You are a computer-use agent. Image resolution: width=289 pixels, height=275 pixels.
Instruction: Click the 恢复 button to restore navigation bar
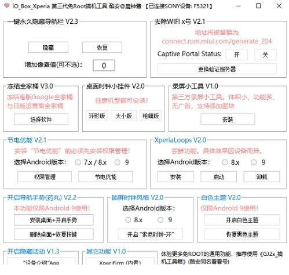click(102, 47)
